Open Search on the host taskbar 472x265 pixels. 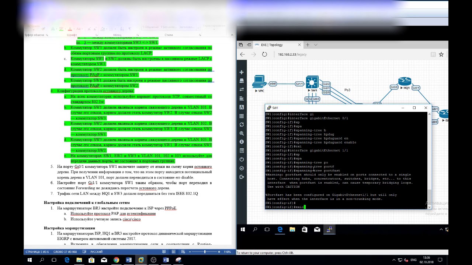pos(42,260)
